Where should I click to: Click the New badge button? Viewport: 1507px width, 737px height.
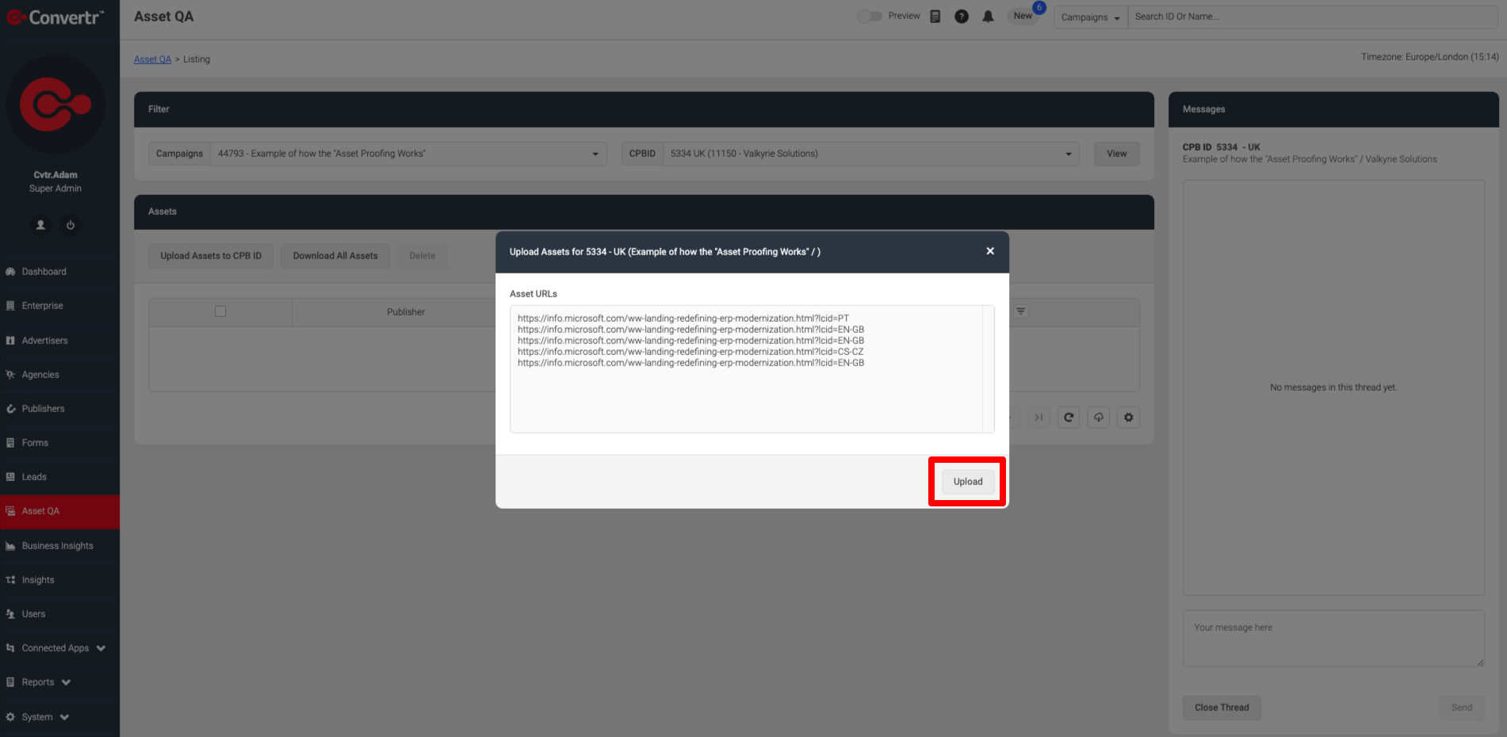click(x=1023, y=16)
